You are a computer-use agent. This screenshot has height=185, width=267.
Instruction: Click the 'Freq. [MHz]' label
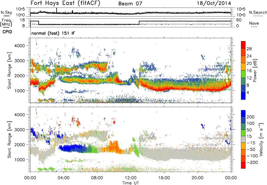pyautogui.click(x=6, y=22)
